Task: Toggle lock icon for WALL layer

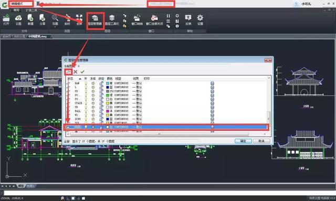Action: pyautogui.click(x=101, y=111)
